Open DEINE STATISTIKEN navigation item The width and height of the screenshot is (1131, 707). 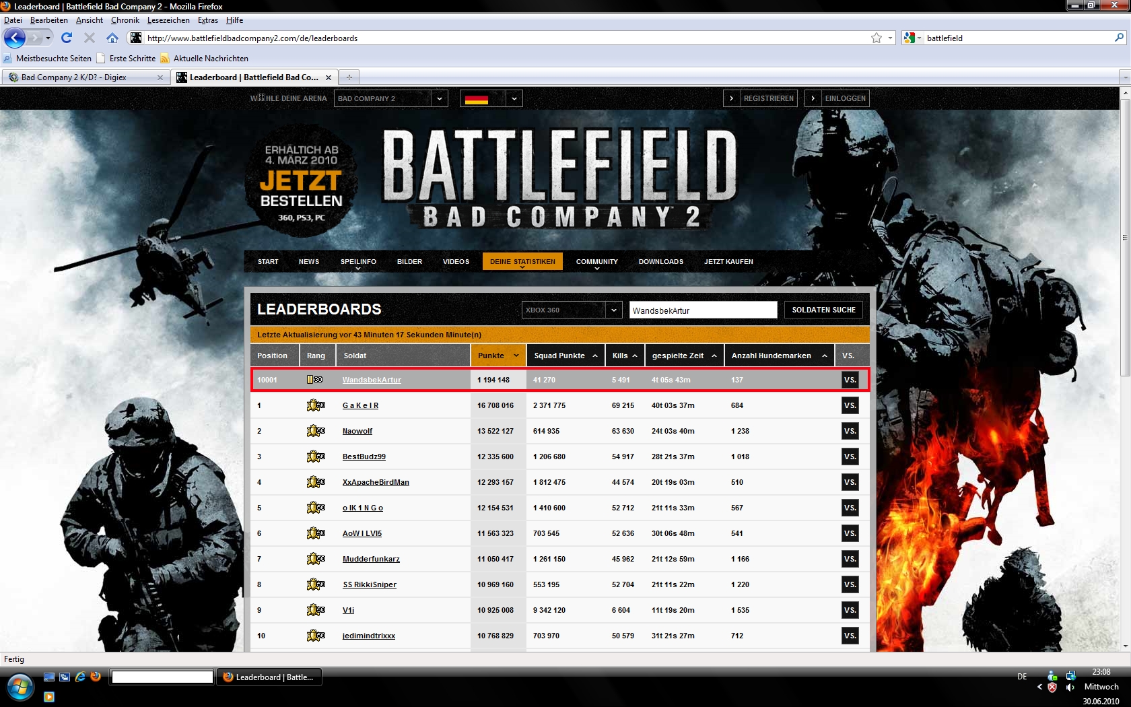pos(522,261)
